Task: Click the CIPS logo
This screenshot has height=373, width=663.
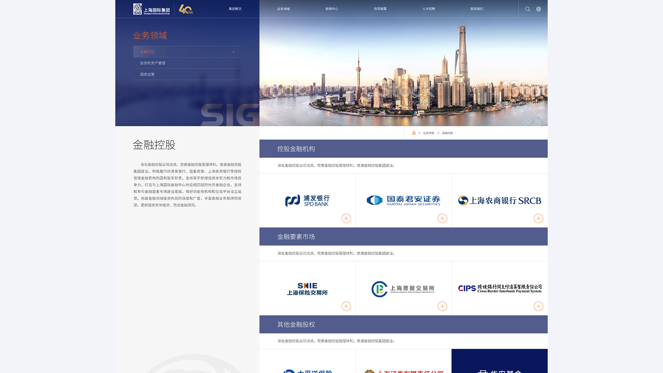Action: [x=499, y=288]
